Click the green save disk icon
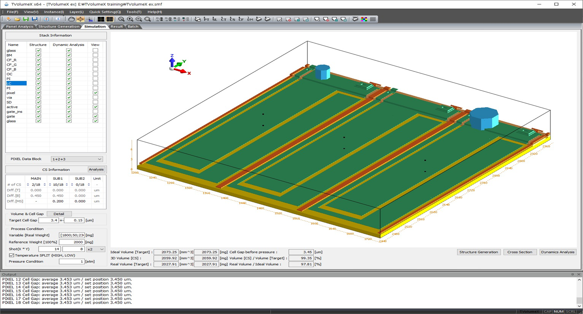 26,19
